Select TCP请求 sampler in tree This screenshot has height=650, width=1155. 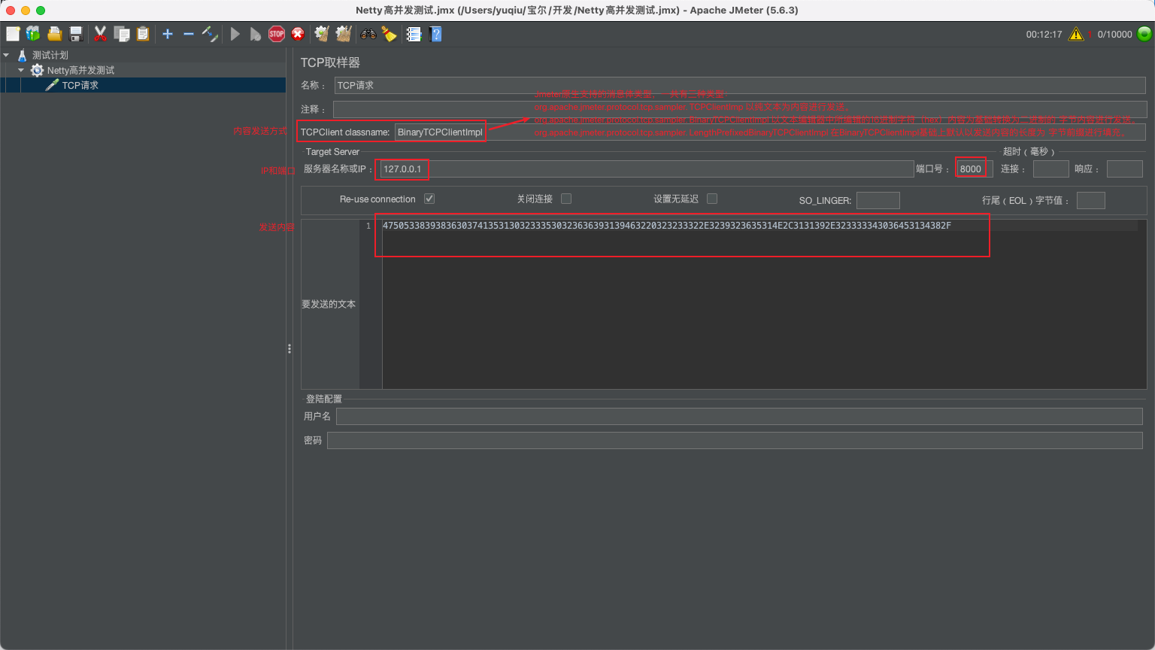click(80, 85)
